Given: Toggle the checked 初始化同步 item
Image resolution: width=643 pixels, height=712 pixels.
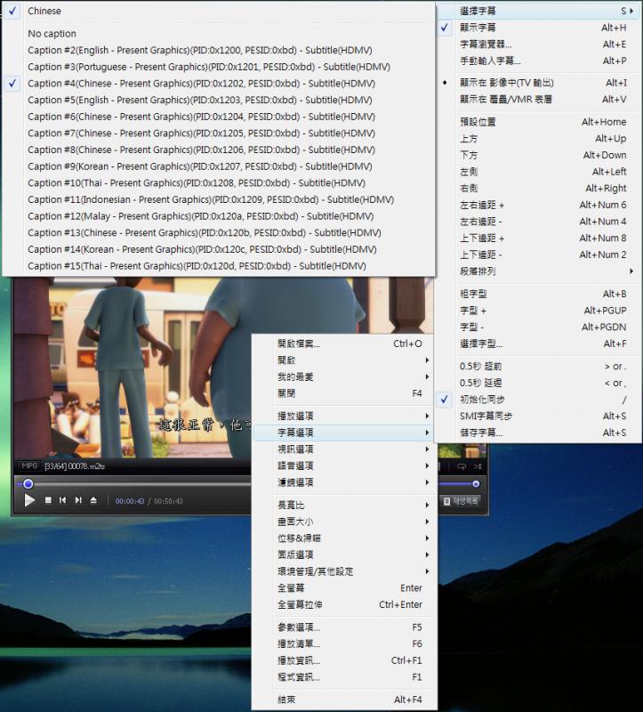Looking at the screenshot, I should [x=538, y=400].
